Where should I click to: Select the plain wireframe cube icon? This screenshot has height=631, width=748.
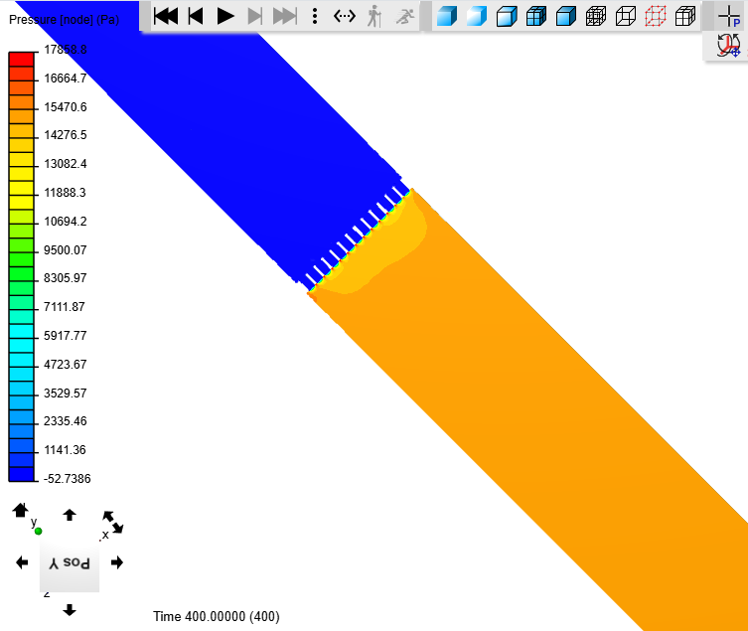pos(626,16)
